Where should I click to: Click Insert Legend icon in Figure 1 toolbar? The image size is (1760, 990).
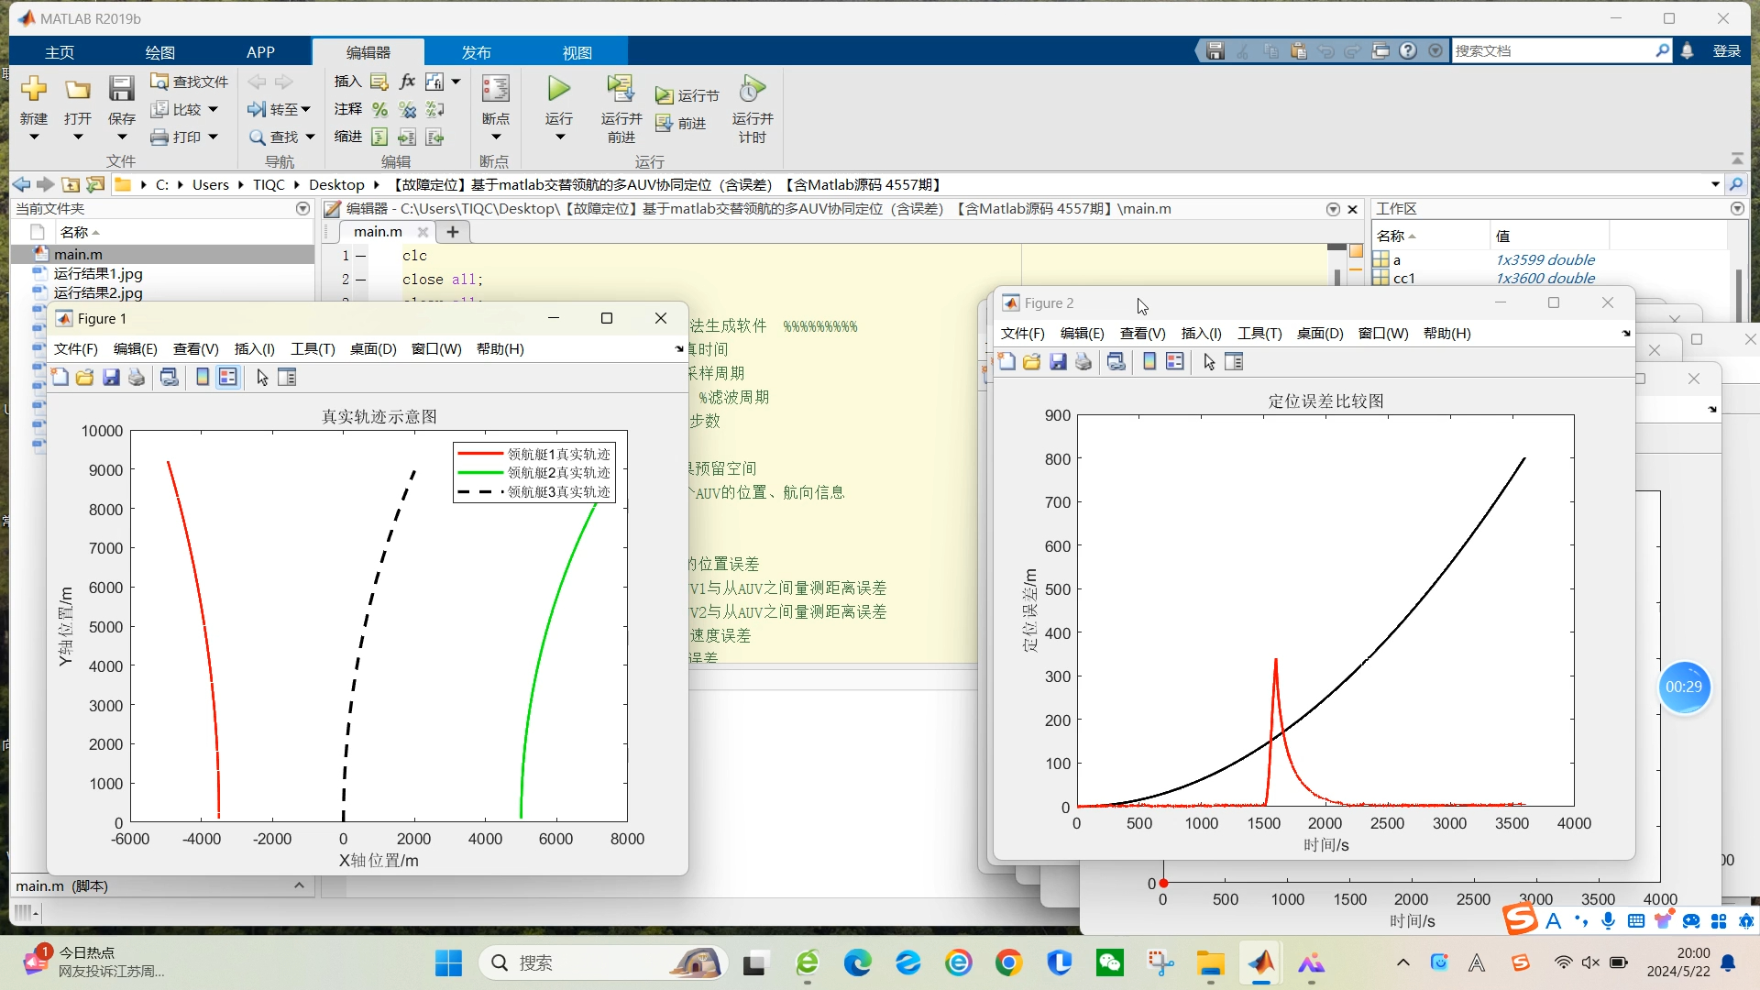(228, 377)
